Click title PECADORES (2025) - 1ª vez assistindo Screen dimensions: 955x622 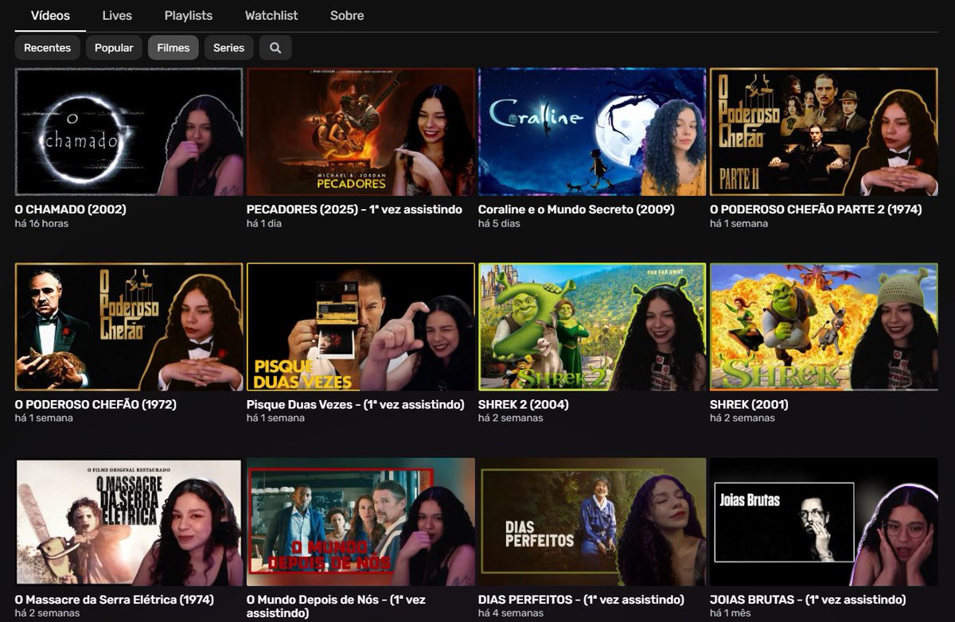[354, 210]
